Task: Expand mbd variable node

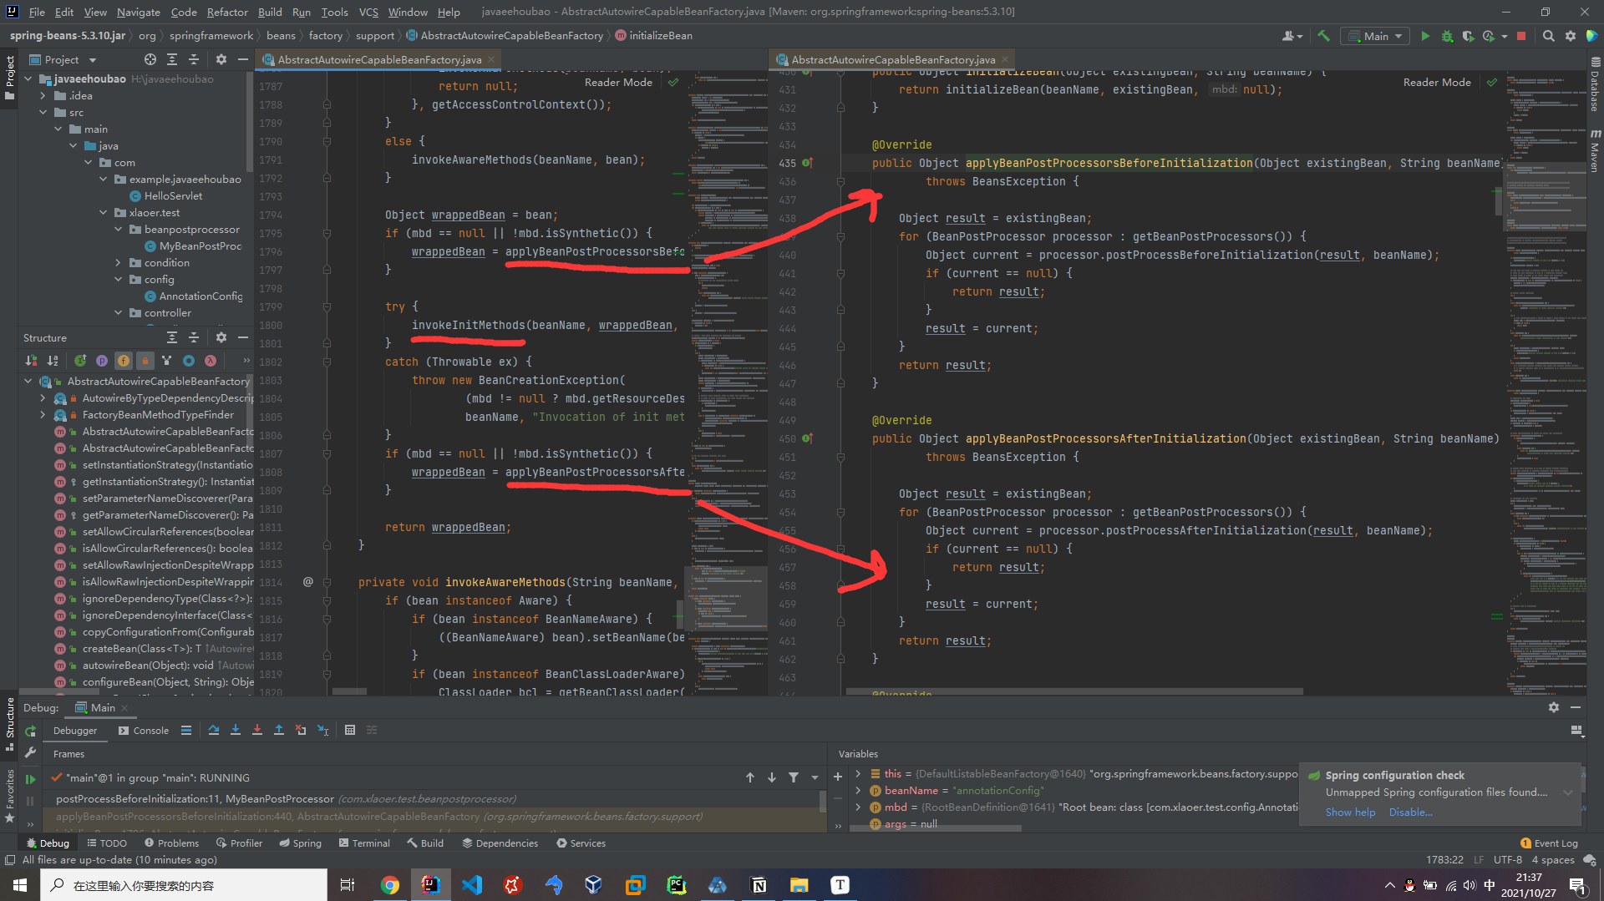Action: (x=858, y=807)
